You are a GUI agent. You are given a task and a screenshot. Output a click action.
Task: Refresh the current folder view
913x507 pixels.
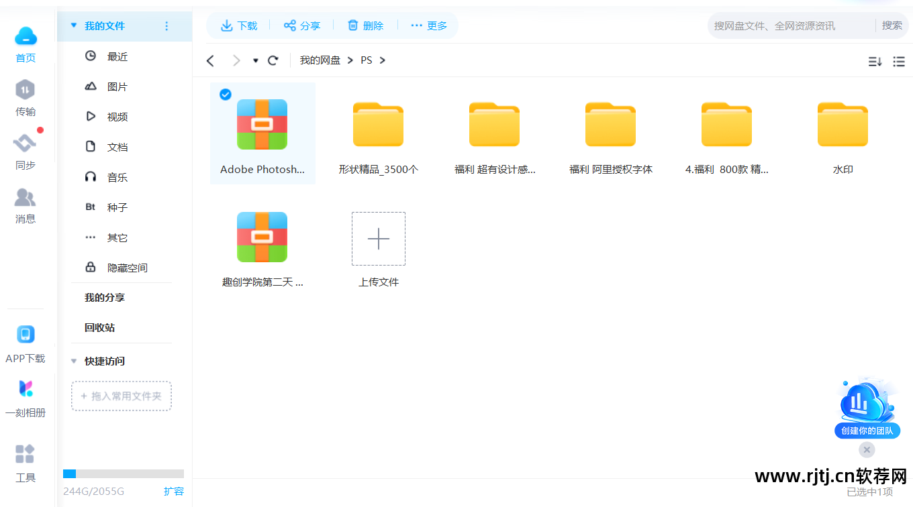click(x=273, y=60)
